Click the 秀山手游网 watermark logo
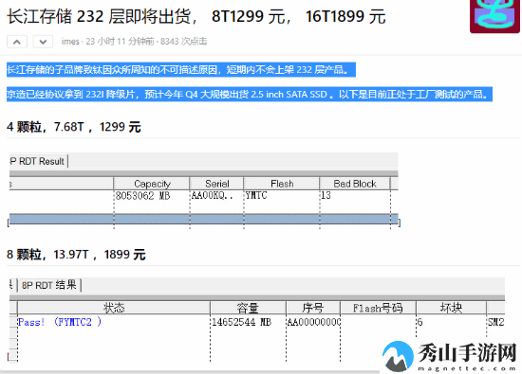 (x=451, y=356)
